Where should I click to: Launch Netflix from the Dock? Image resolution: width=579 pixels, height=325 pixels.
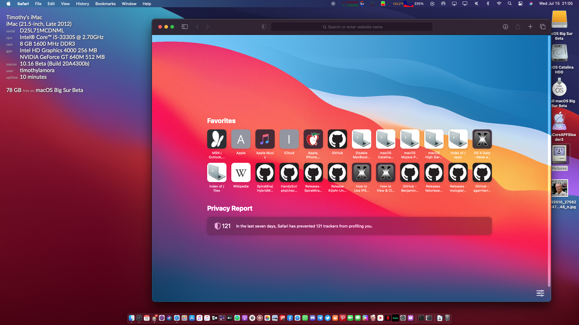388,318
